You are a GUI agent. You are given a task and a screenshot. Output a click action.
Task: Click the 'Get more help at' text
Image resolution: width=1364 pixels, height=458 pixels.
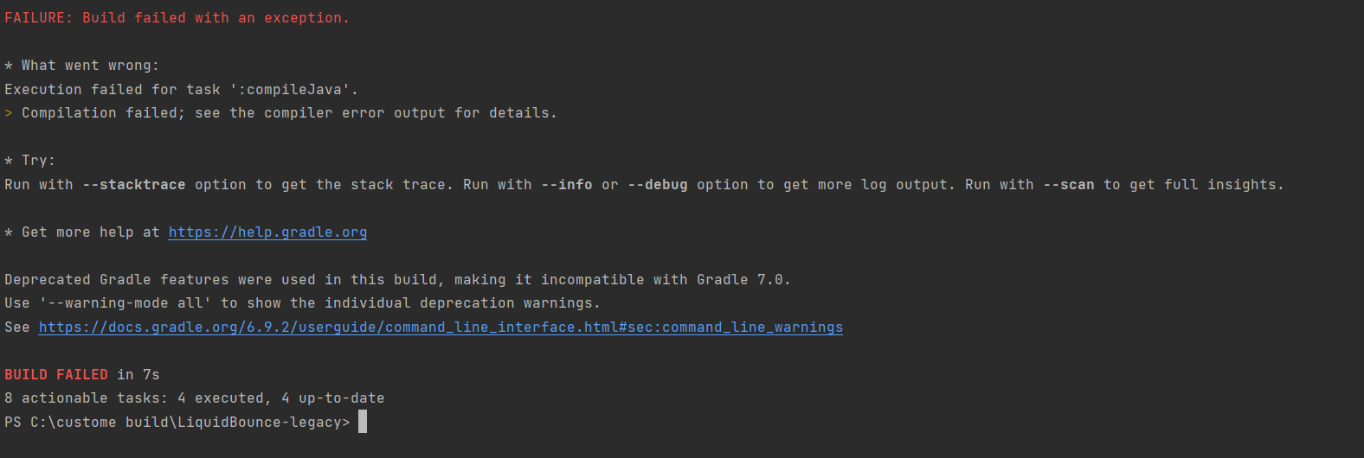pyautogui.click(x=91, y=232)
